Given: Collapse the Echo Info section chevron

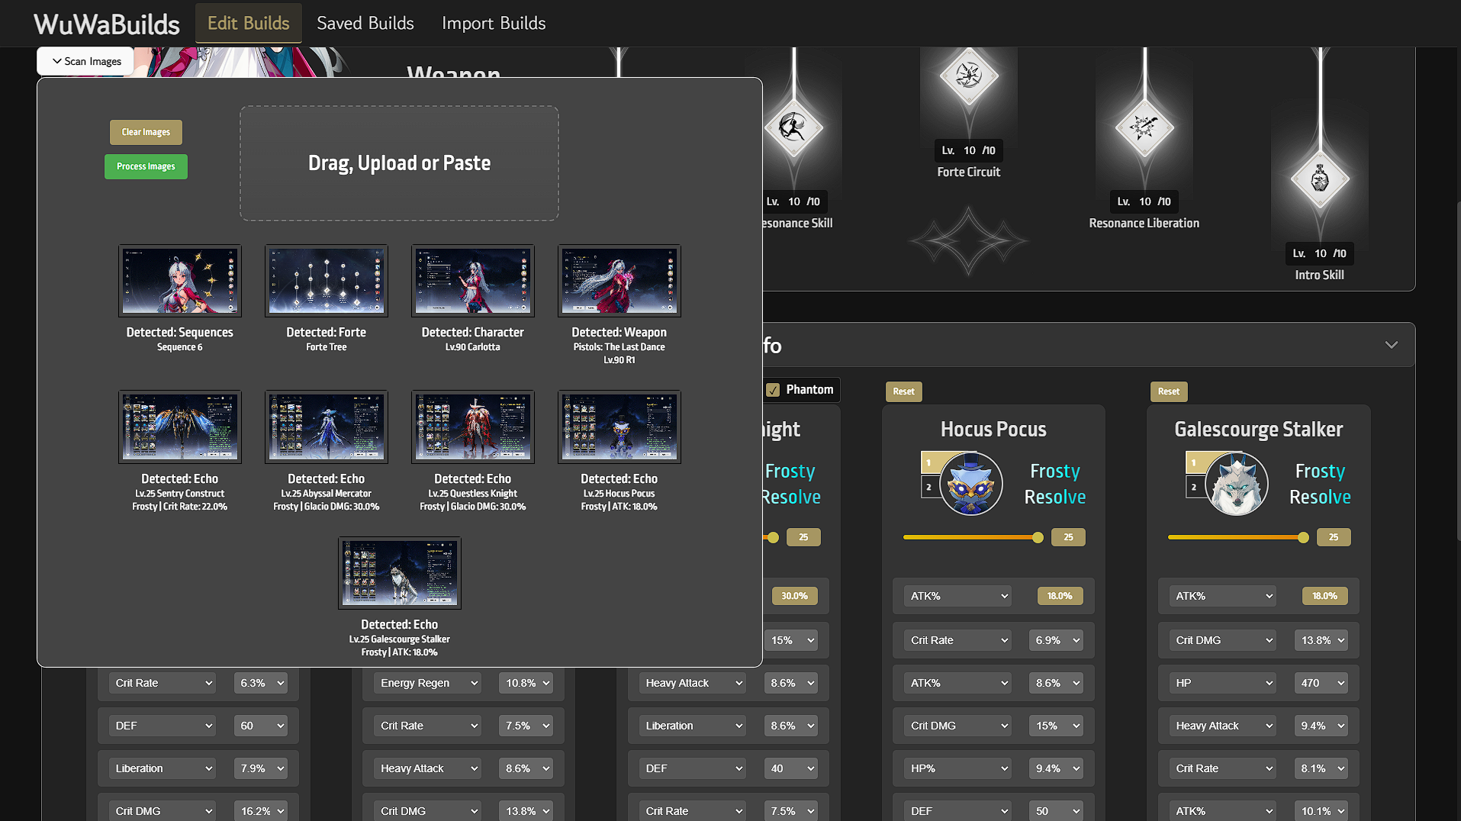Looking at the screenshot, I should tap(1391, 345).
